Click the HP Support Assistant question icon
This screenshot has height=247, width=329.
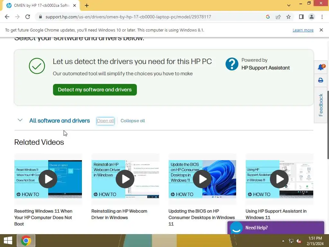coord(232,64)
